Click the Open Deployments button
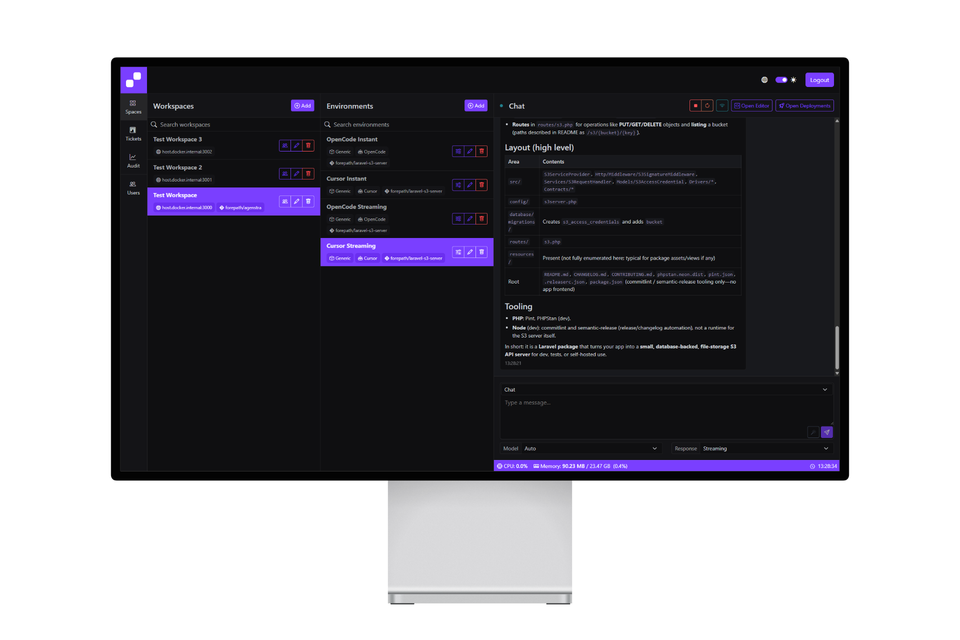The width and height of the screenshot is (960, 640). click(x=804, y=105)
